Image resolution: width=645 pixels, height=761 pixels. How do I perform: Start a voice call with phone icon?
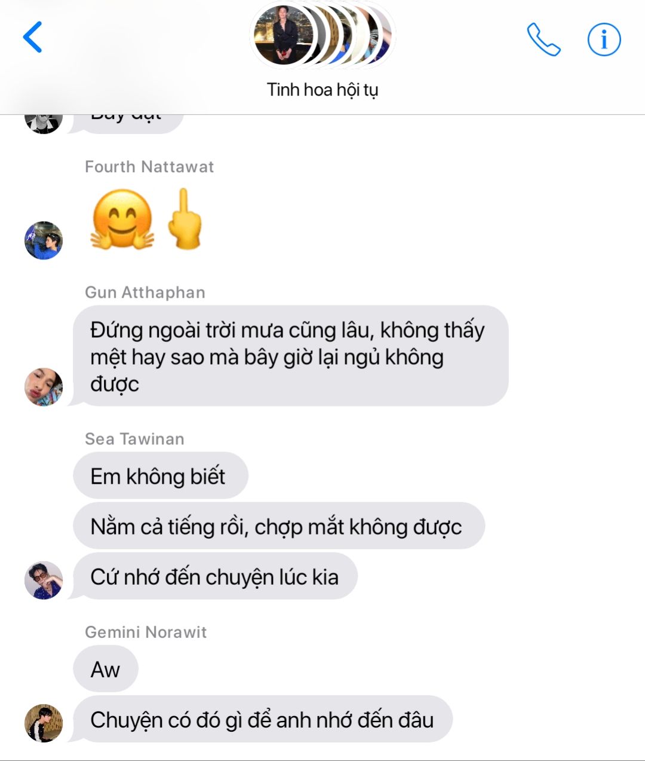[543, 39]
